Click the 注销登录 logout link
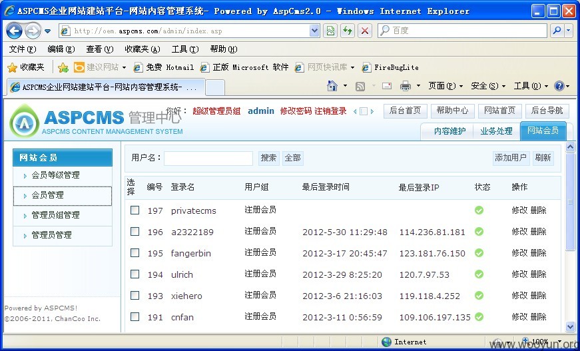The image size is (580, 351). [x=330, y=111]
